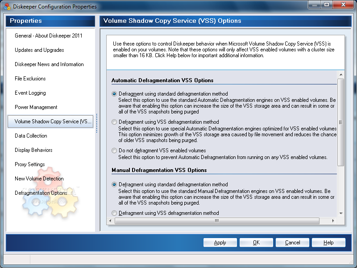This screenshot has width=357, height=268.
Task: Choose Do not defragment VSS enabled volumes
Action: point(114,151)
